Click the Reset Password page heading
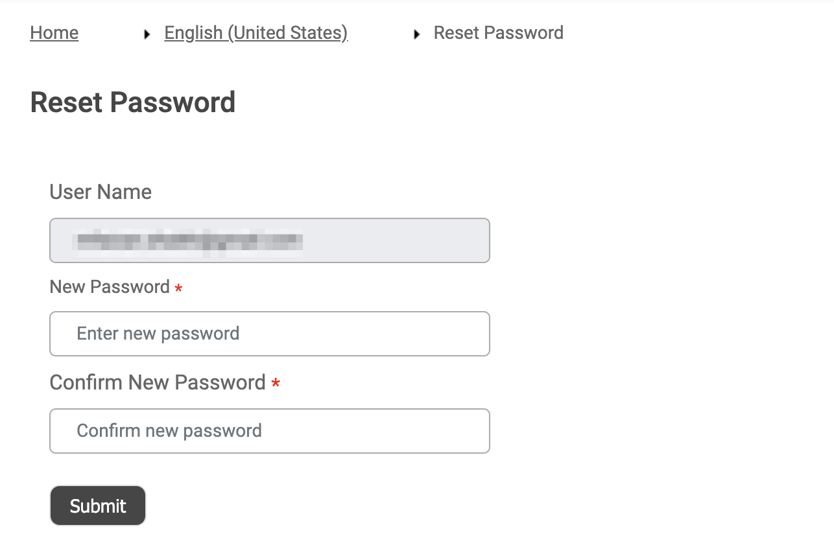The height and width of the screenshot is (547, 834). click(132, 102)
